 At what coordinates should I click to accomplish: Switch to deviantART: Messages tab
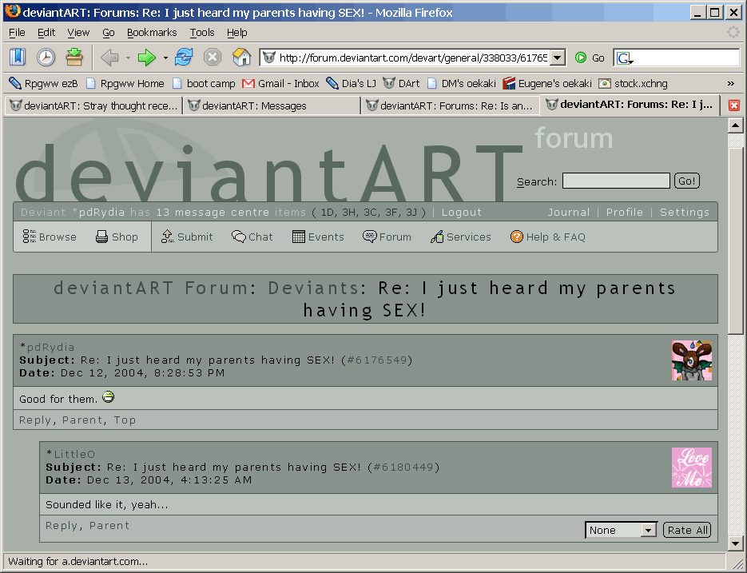point(272,105)
